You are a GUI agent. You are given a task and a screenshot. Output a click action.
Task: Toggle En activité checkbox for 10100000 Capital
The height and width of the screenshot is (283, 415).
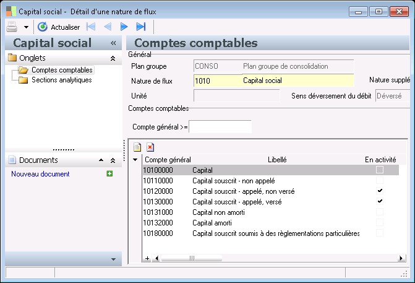point(380,170)
